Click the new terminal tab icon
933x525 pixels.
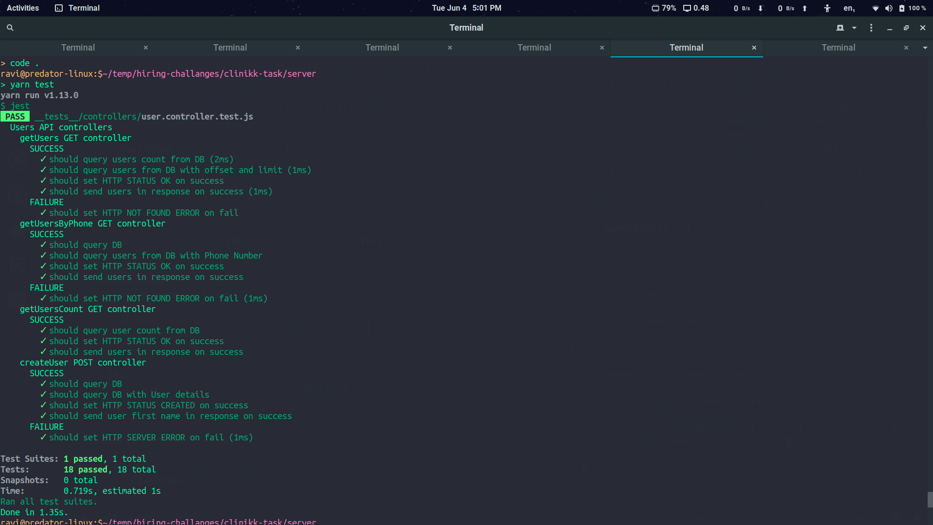point(840,28)
